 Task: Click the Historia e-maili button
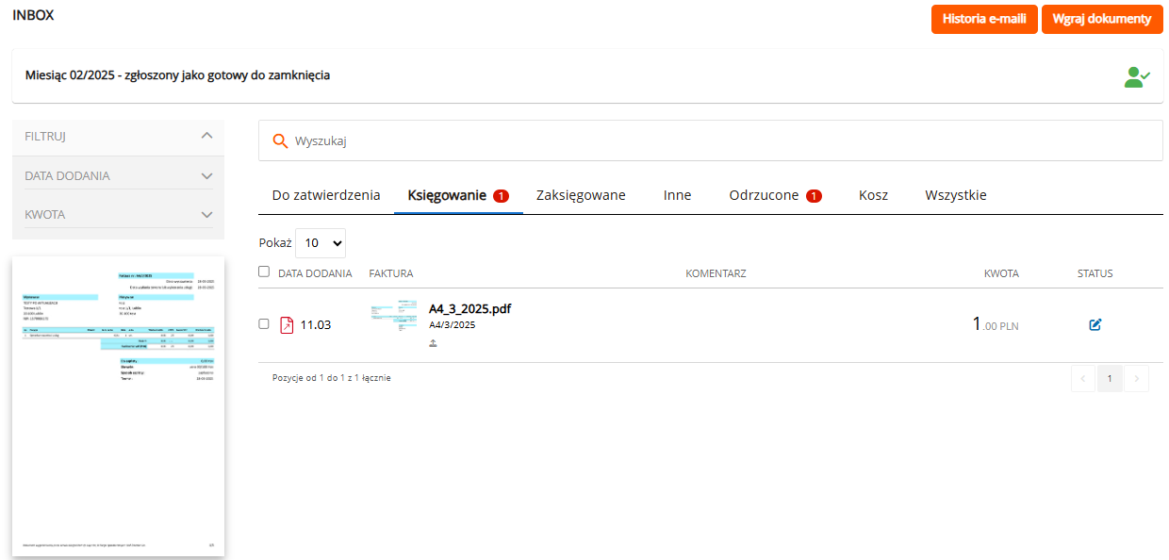[x=984, y=19]
